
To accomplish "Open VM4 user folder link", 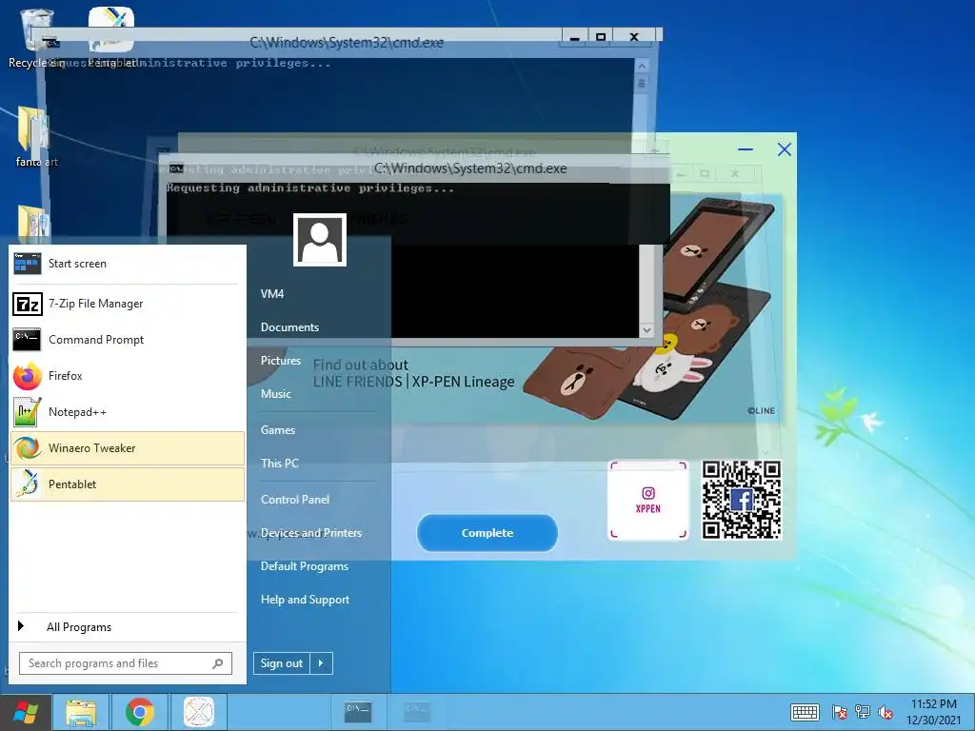I will point(272,294).
